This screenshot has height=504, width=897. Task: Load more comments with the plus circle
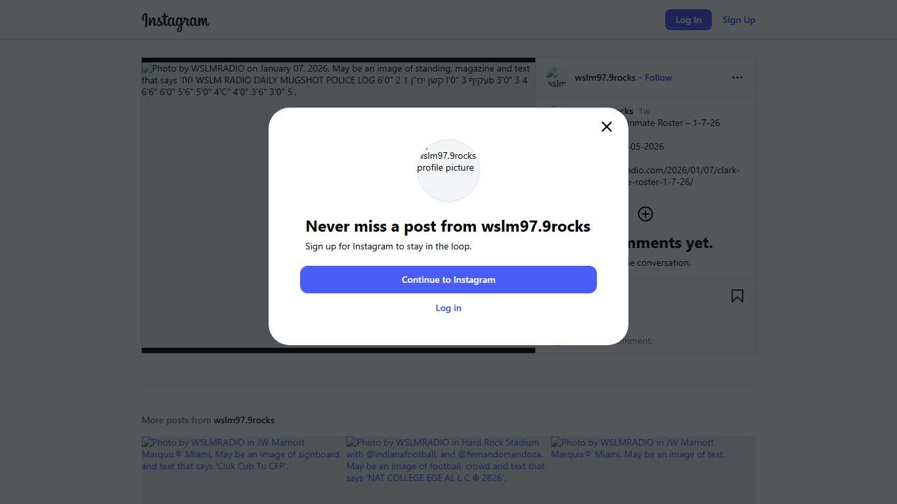pyautogui.click(x=645, y=214)
